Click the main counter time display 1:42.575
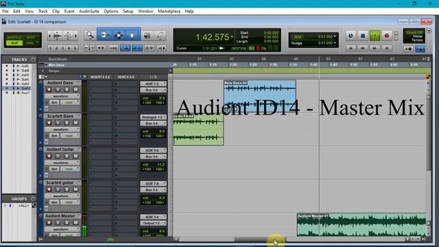 212,37
